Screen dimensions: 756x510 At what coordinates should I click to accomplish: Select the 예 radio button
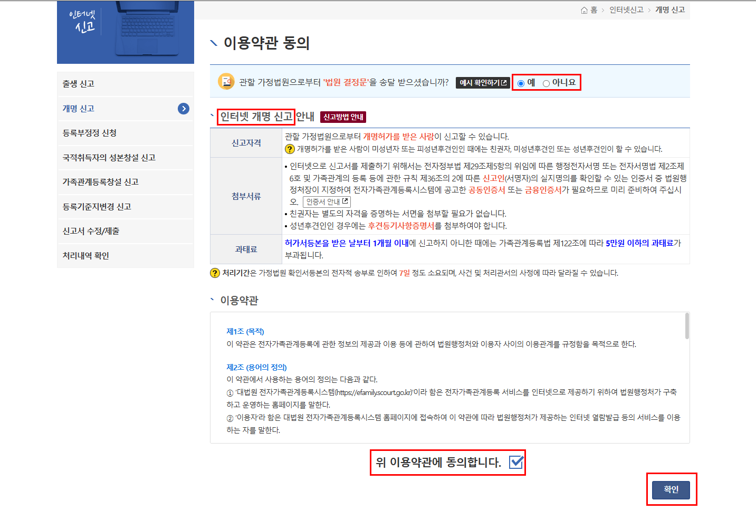point(520,82)
